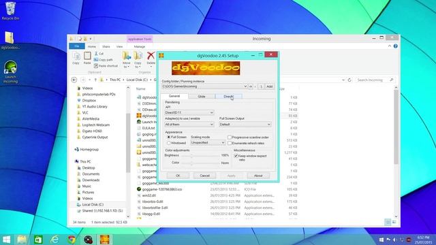Enable Progressive scanline order checkbox

(x=230, y=137)
